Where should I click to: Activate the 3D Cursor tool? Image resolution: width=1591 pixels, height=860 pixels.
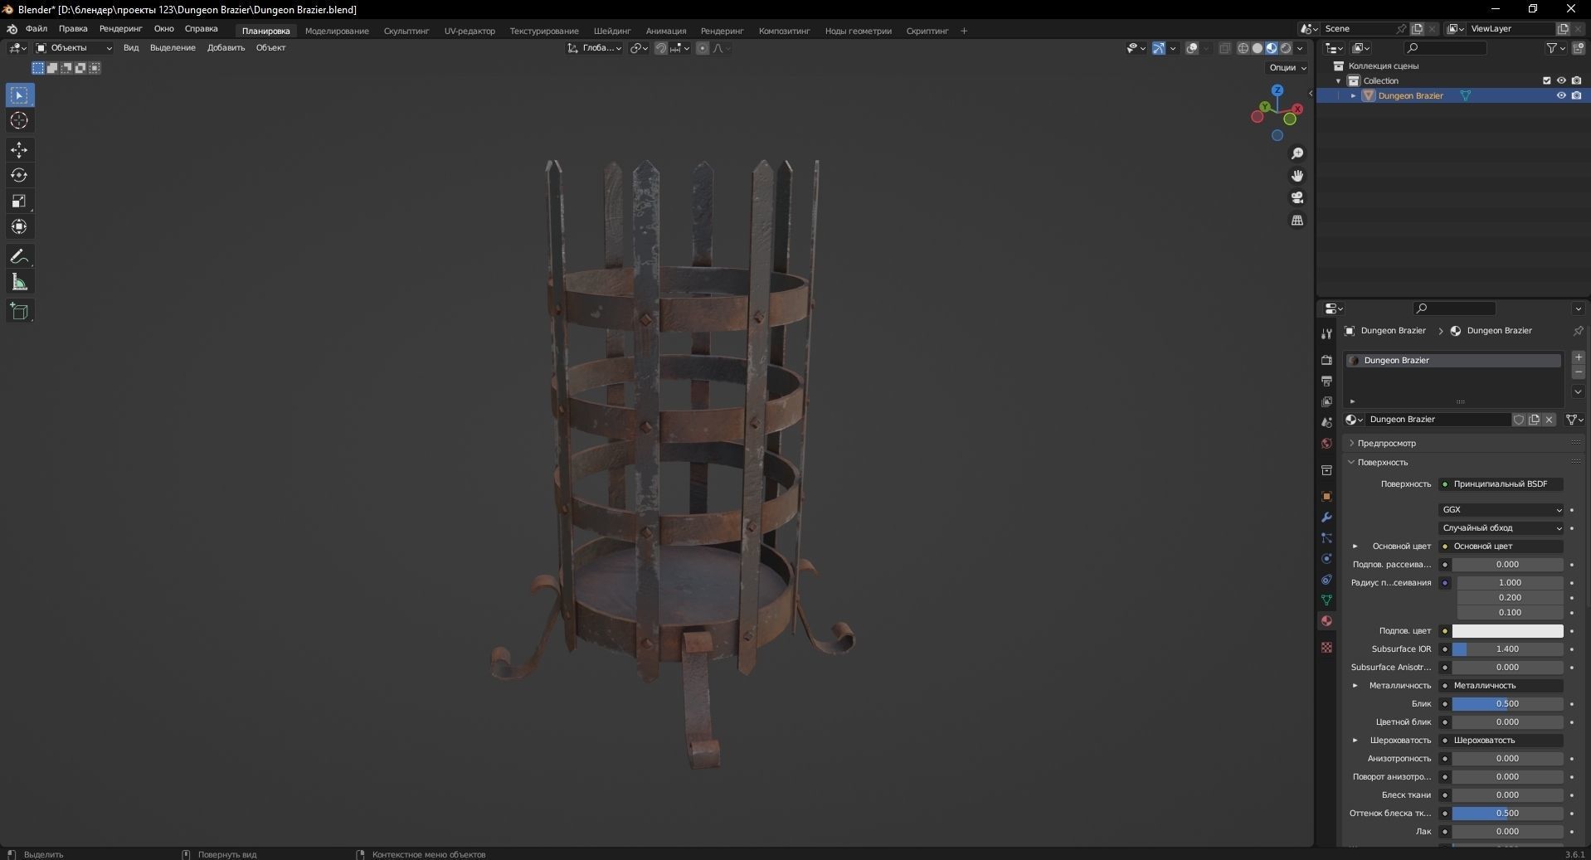[x=19, y=120]
